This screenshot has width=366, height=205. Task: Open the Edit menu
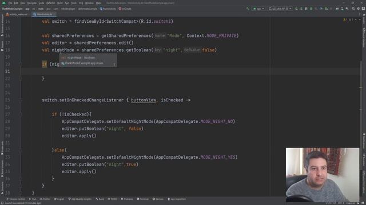pos(16,3)
